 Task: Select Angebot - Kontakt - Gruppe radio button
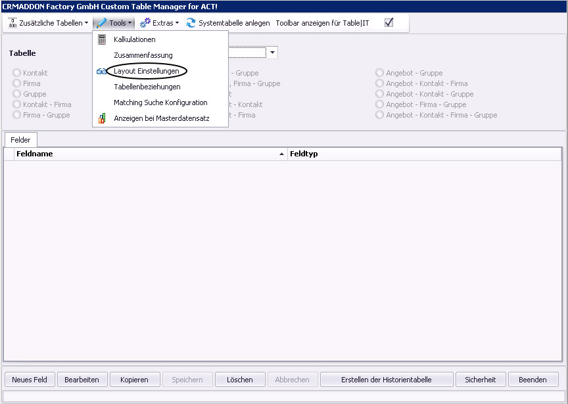(379, 94)
